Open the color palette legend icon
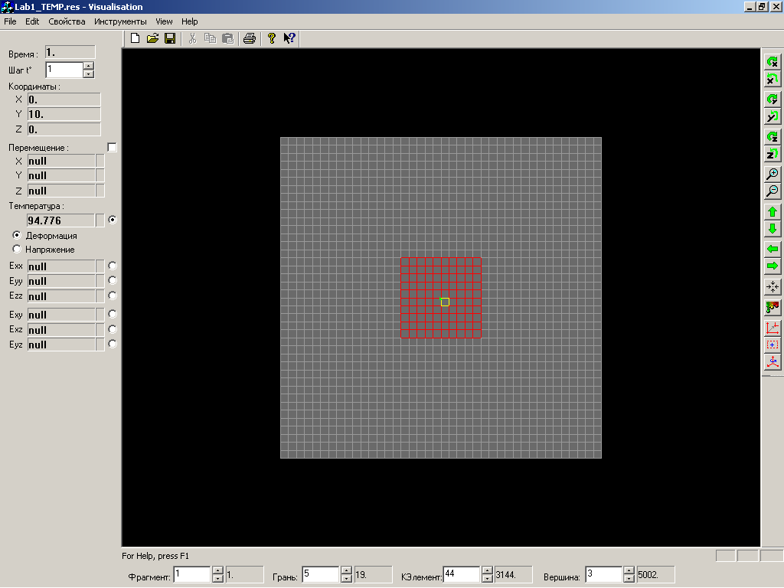 pos(773,307)
